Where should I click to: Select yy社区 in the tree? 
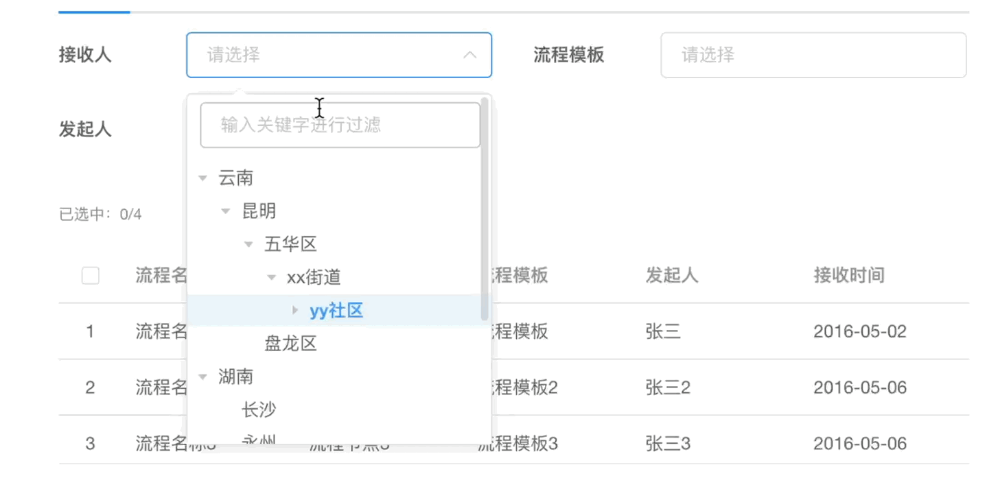click(336, 311)
